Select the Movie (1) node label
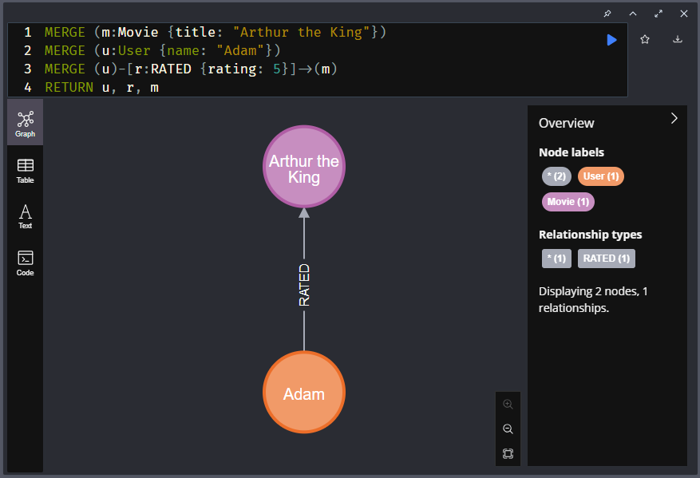This screenshot has height=478, width=700. click(568, 202)
